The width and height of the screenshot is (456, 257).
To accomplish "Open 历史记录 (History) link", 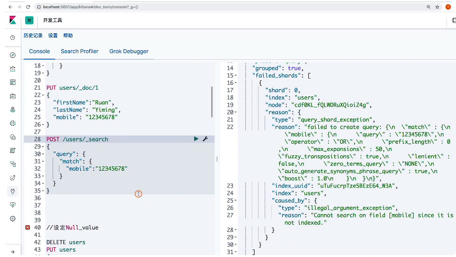I will [x=33, y=36].
